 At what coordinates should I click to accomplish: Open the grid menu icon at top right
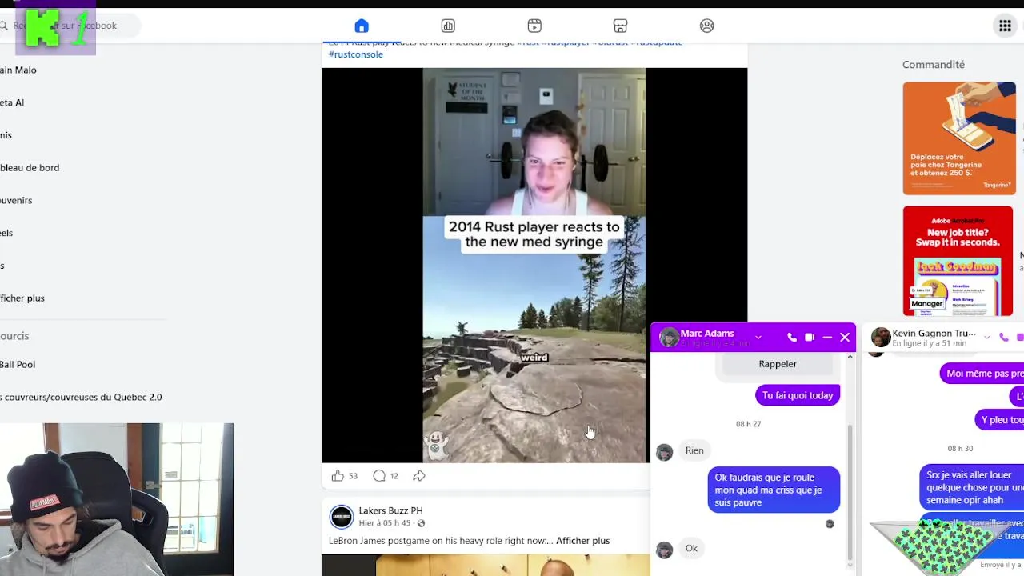click(1006, 26)
